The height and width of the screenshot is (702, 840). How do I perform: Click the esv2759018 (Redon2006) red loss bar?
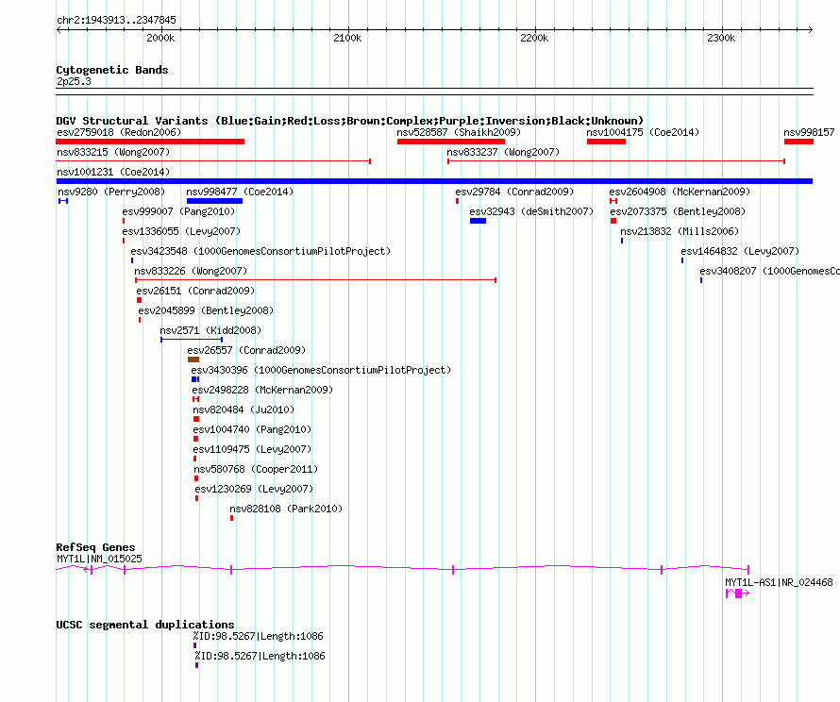(x=150, y=142)
